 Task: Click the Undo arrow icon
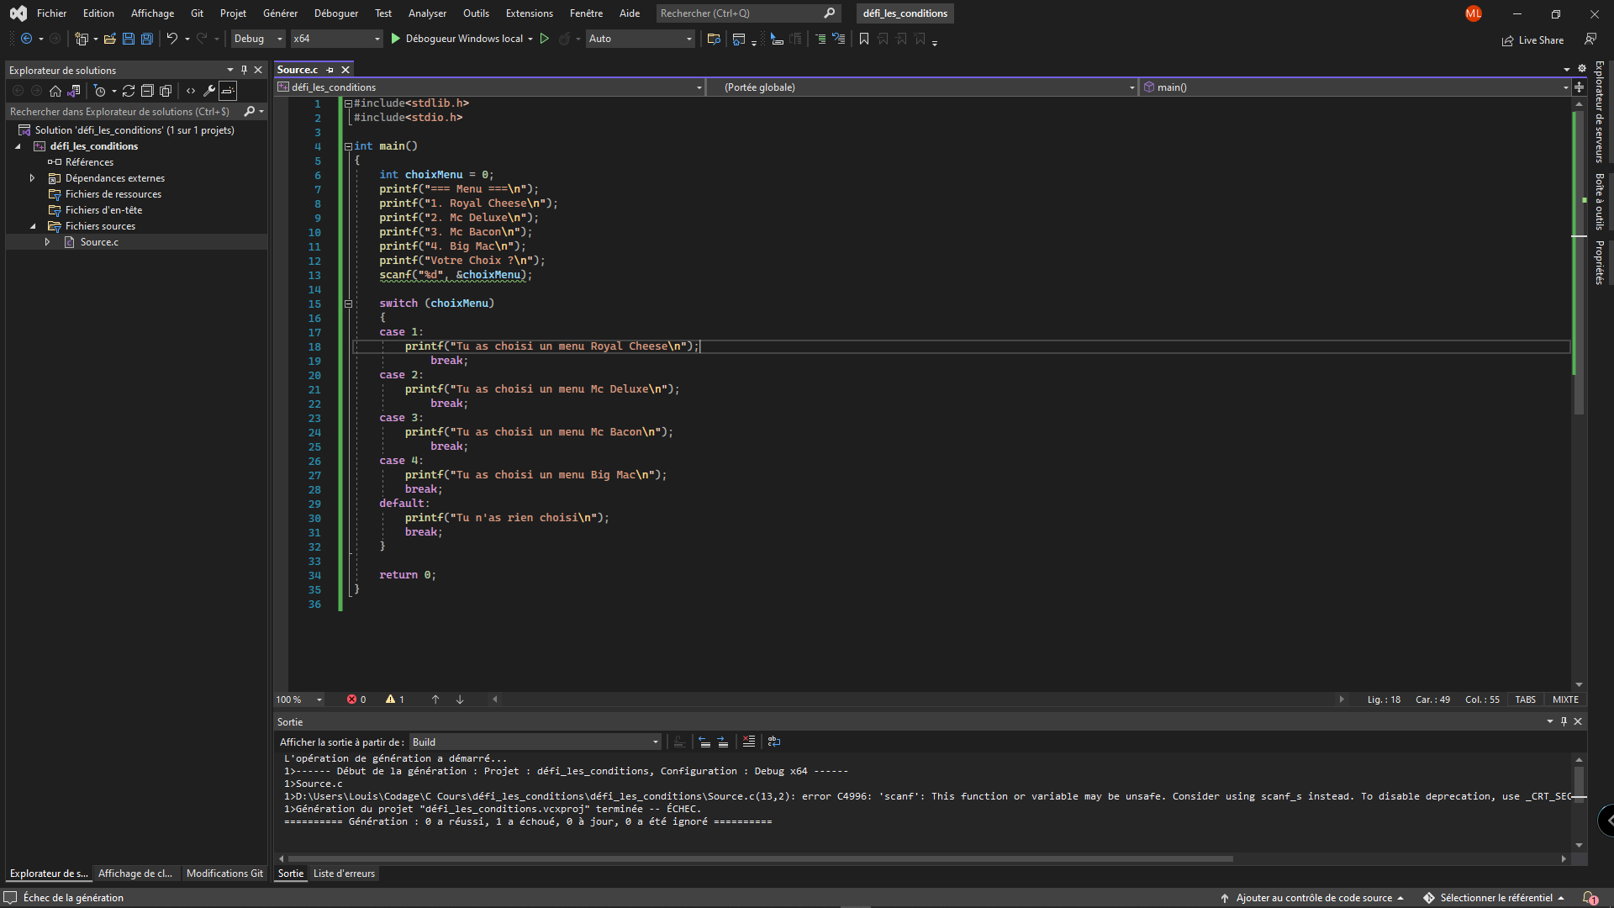[171, 39]
